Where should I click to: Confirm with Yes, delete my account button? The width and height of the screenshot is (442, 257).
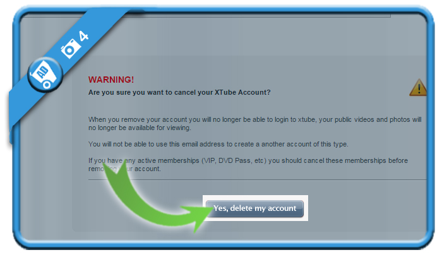255,208
